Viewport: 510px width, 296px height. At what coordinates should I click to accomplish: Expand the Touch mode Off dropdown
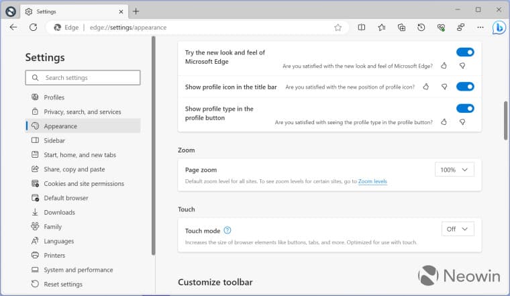tap(458, 229)
